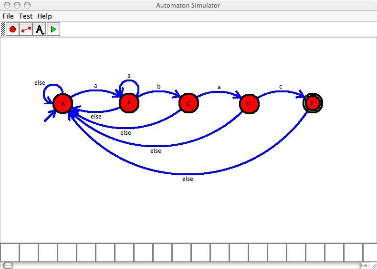This screenshot has width=377, height=269.
Task: Open the Help menu
Action: [x=44, y=16]
